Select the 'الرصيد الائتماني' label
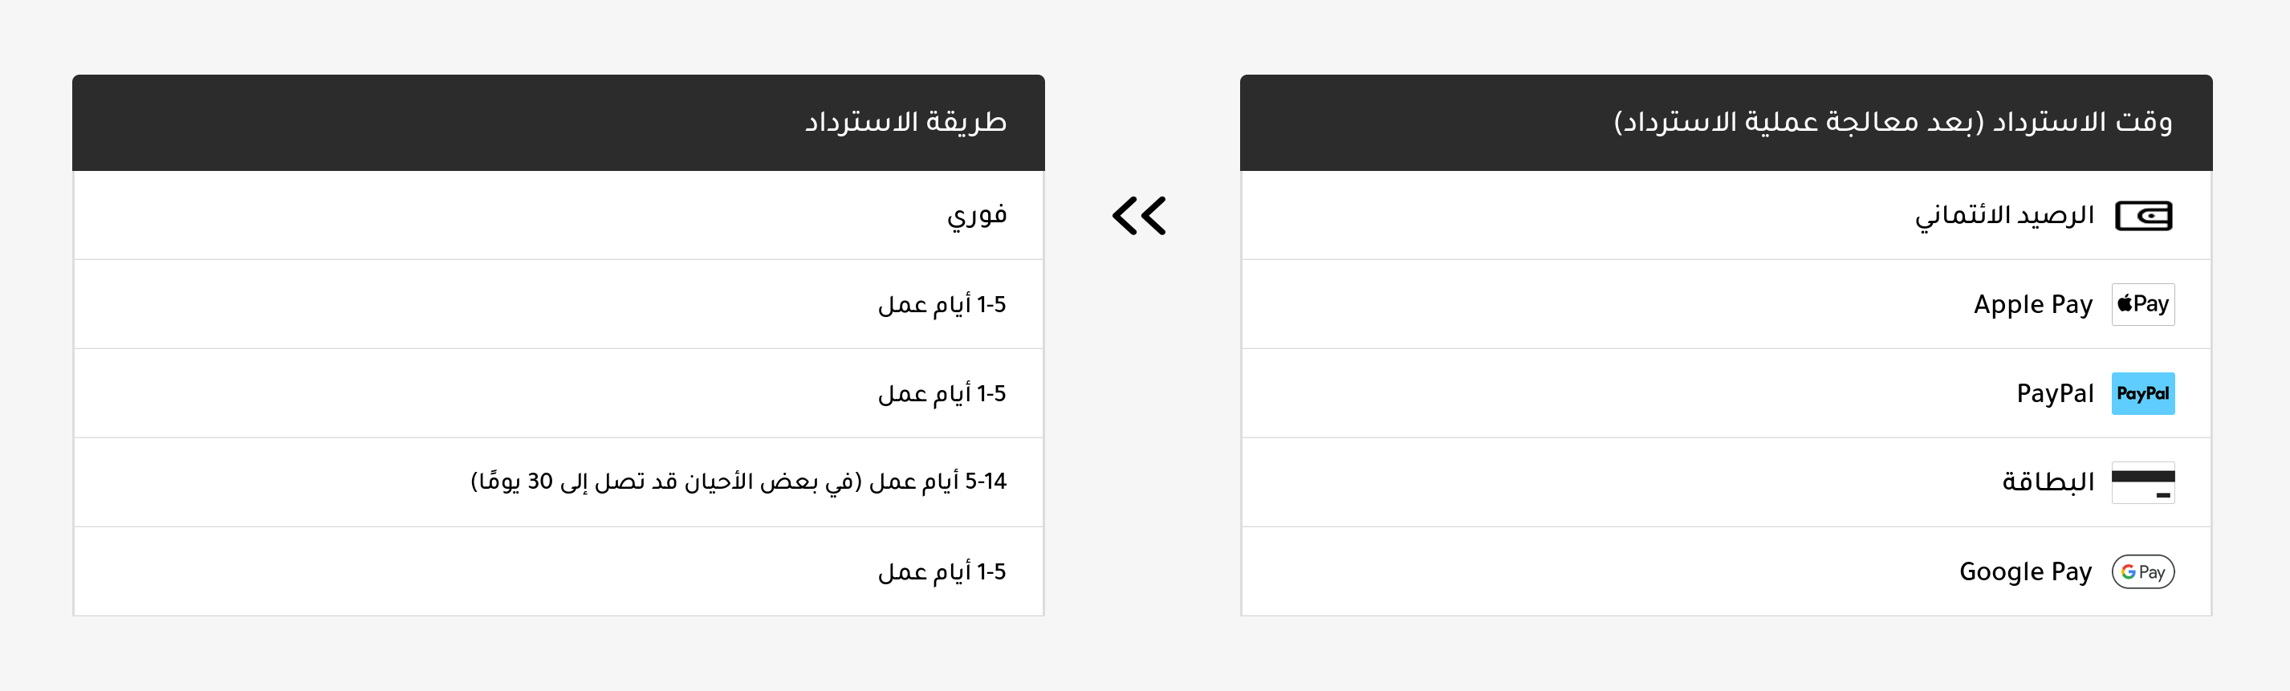This screenshot has width=2290, height=691. pos(2004,216)
